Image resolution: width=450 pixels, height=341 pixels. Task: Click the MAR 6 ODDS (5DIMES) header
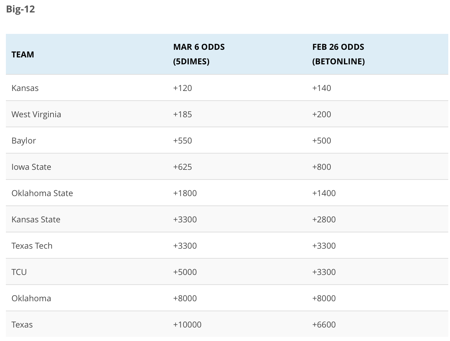(199, 54)
